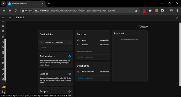Open the hammer developer tools icon
This screenshot has height=97, width=181.
pos(3,74)
